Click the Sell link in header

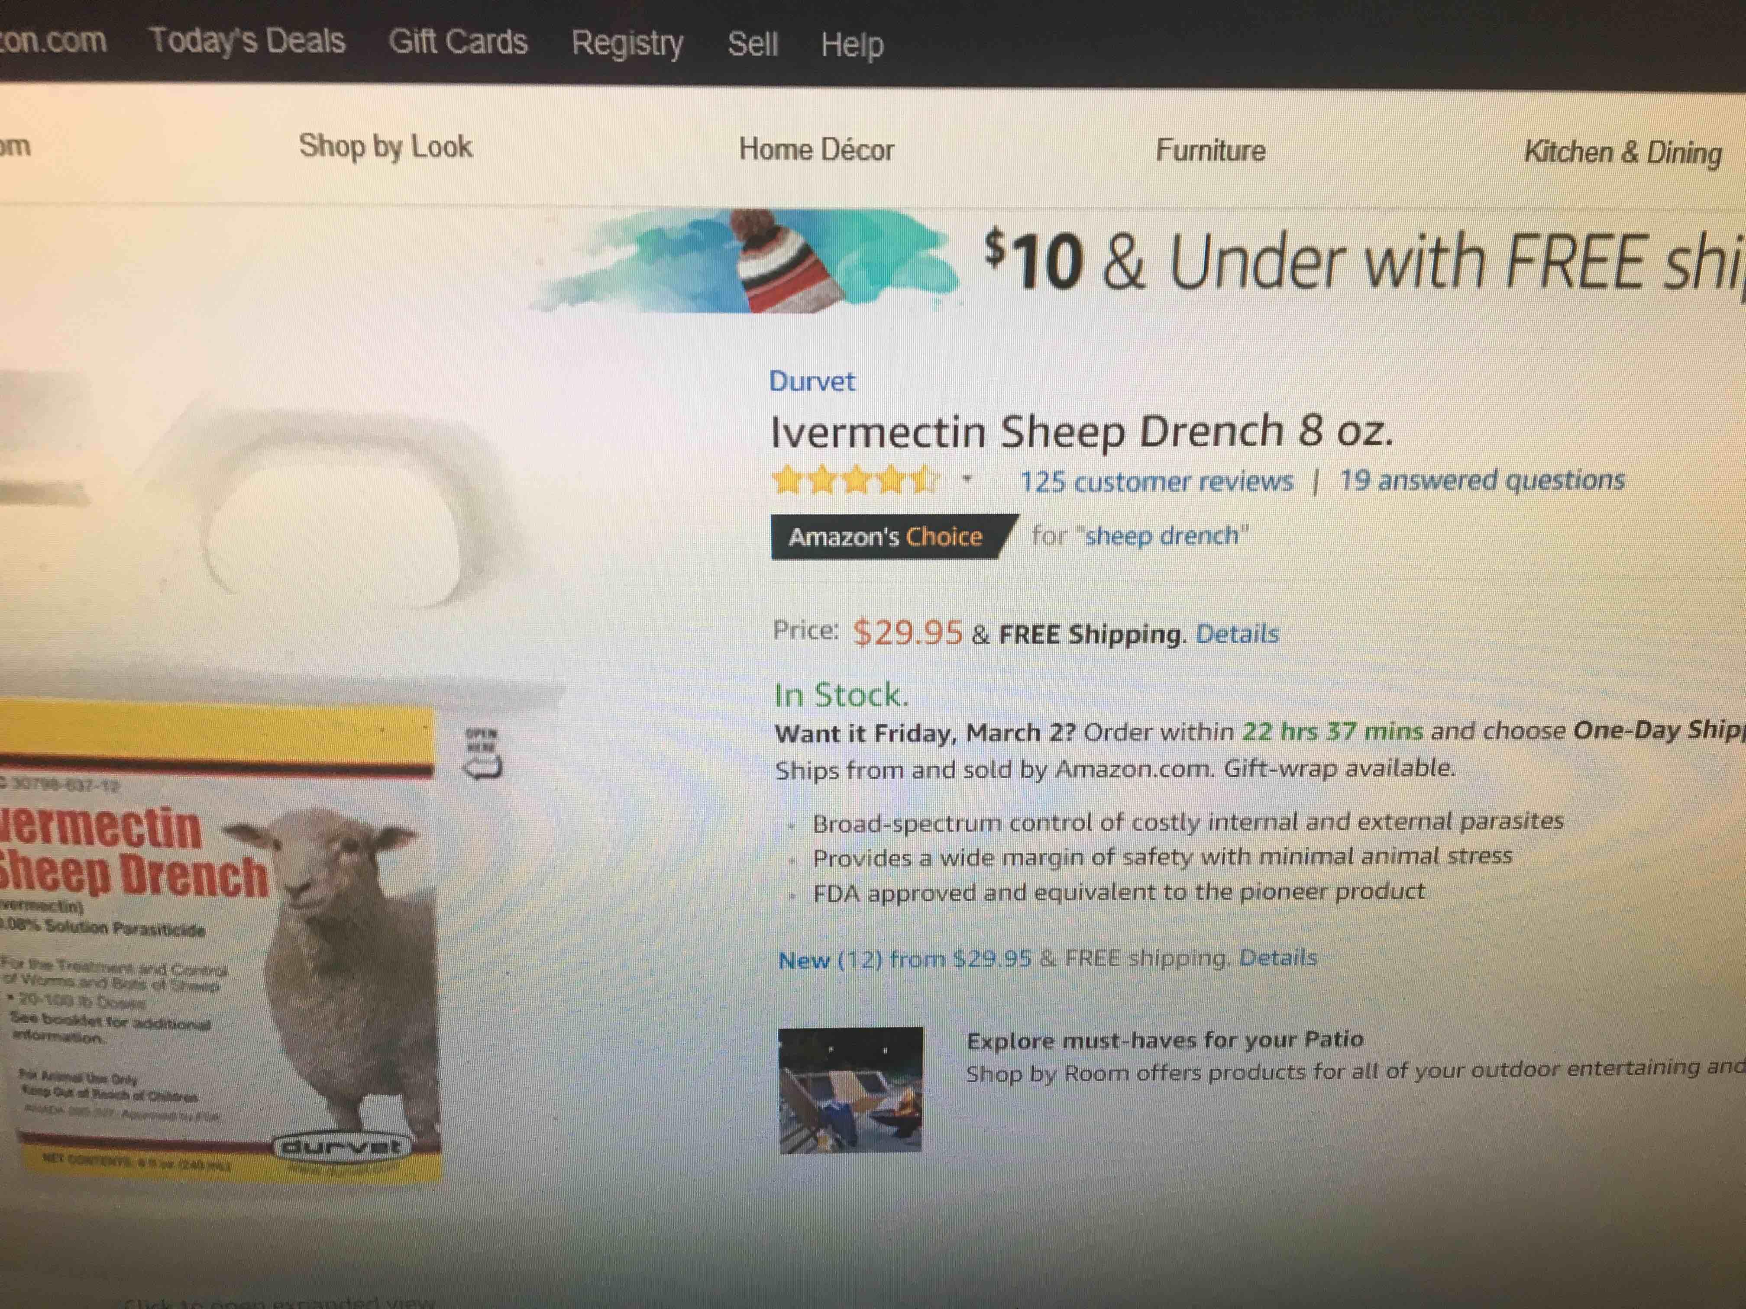point(752,44)
